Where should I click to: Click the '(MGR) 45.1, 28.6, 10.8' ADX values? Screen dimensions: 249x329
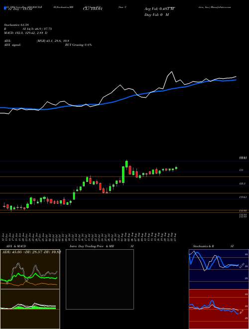pyautogui.click(x=53, y=41)
